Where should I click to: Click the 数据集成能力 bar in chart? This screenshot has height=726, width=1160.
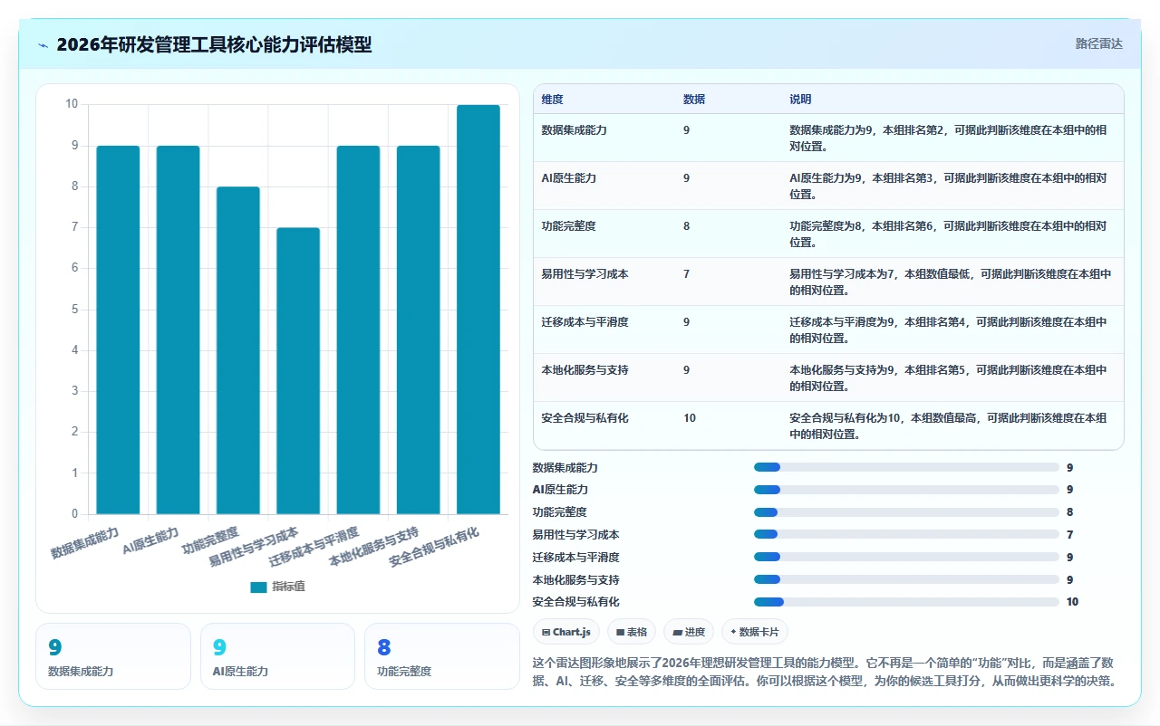[x=118, y=330]
